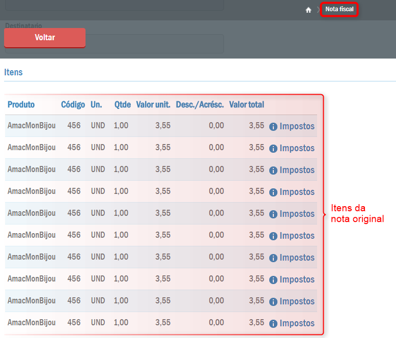Click the Qtde column header
Image resolution: width=396 pixels, height=338 pixels.
121,104
